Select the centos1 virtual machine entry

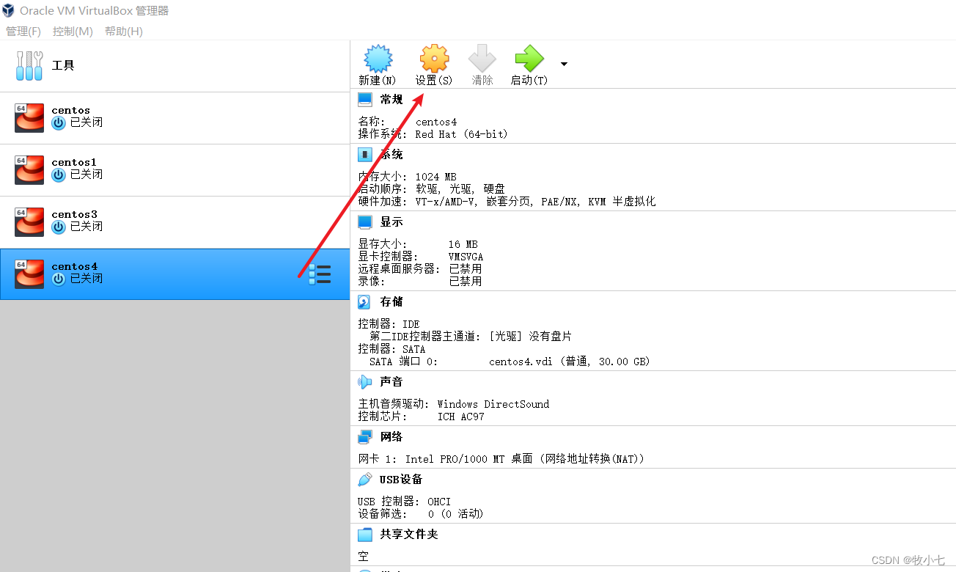pyautogui.click(x=174, y=170)
